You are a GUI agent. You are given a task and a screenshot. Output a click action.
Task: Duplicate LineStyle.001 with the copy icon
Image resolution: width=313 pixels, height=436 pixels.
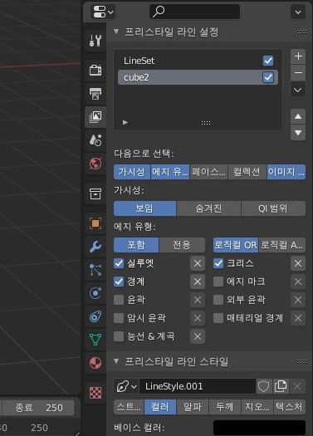click(280, 386)
